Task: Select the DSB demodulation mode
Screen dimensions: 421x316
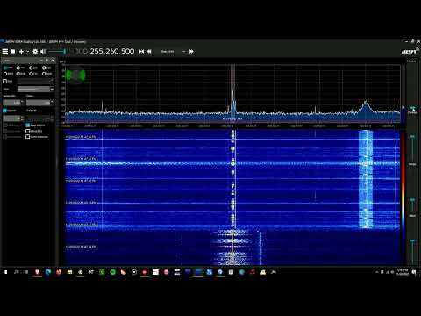Action: (x=20, y=74)
